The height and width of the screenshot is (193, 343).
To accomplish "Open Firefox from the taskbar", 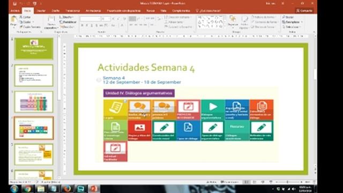I will click(67, 189).
